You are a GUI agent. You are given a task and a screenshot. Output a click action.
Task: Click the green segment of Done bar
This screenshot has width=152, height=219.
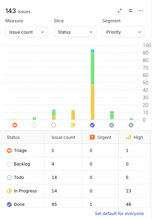point(93,69)
